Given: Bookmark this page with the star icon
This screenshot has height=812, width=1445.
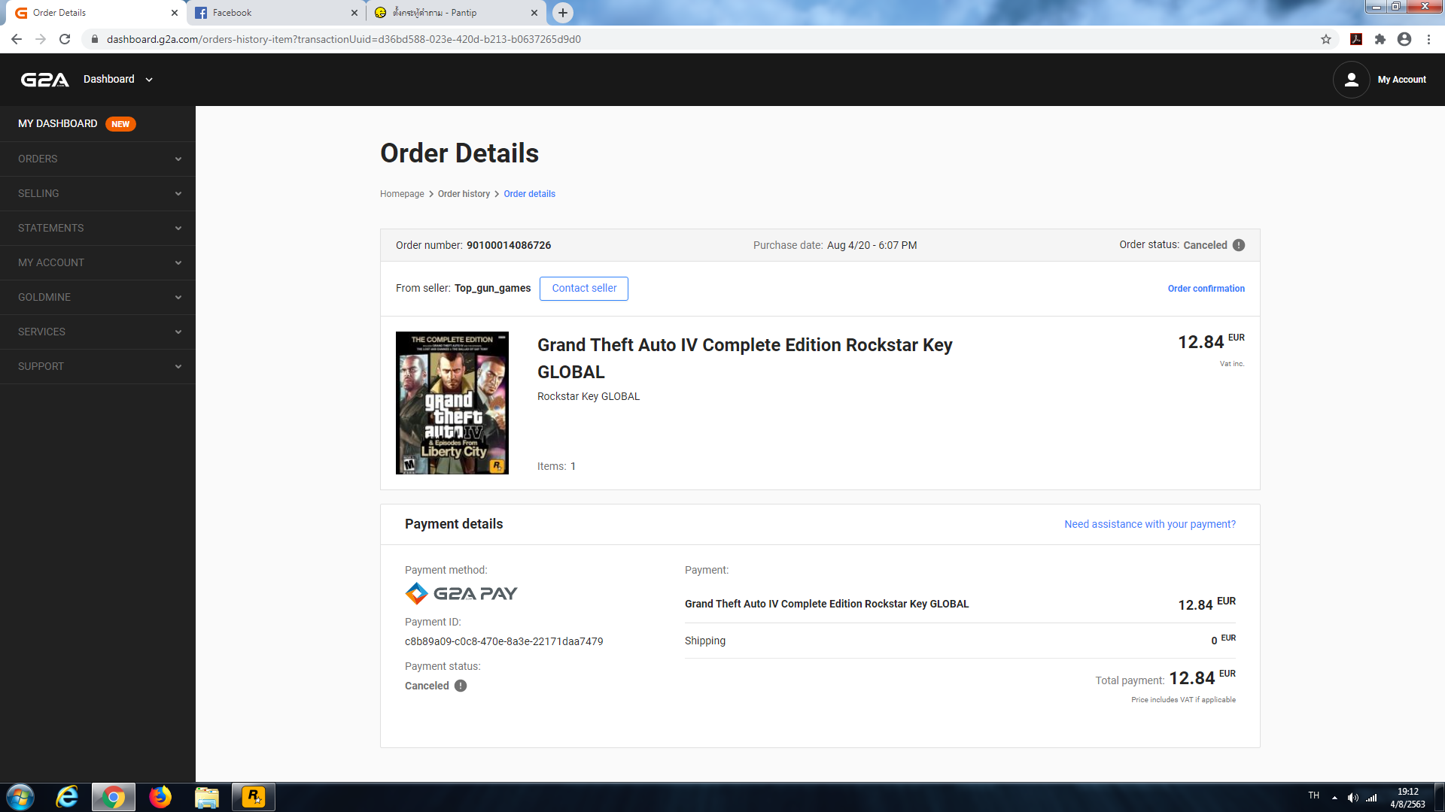Looking at the screenshot, I should coord(1326,39).
